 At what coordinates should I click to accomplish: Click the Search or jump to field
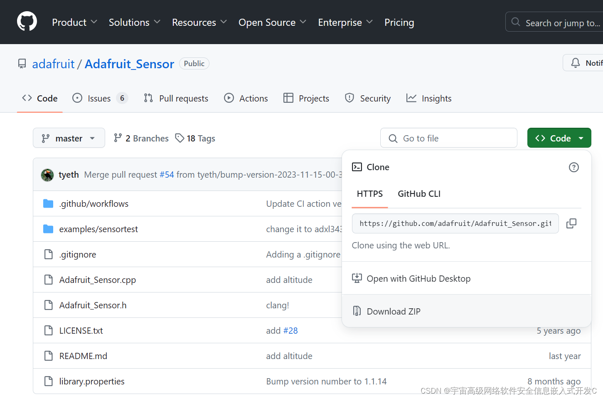pos(554,22)
